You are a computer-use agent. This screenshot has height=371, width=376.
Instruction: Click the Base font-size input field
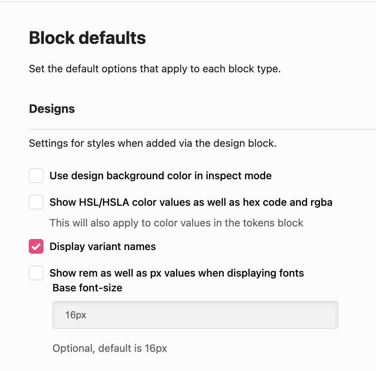195,315
